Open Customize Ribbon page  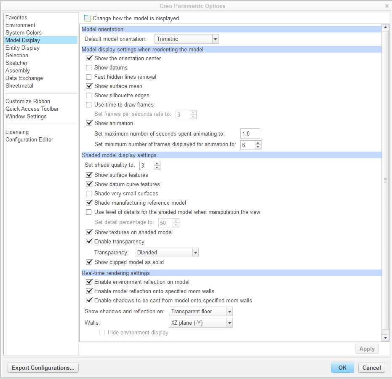28,101
